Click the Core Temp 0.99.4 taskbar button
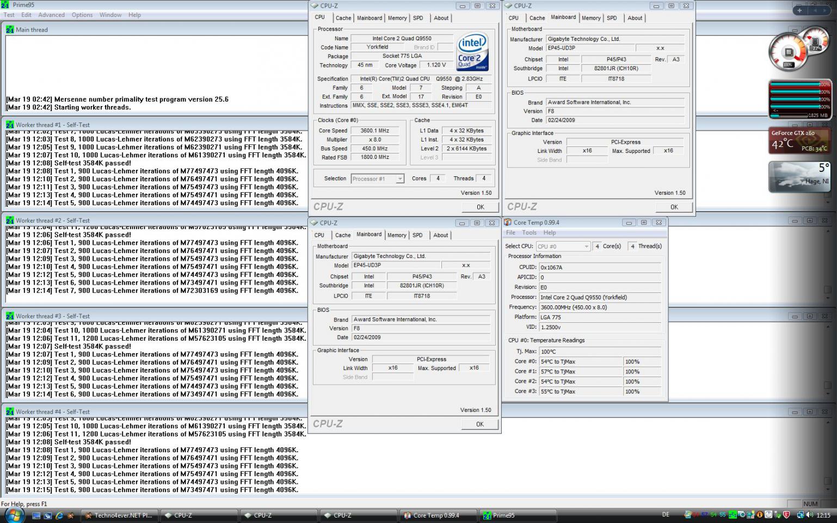Image resolution: width=837 pixels, height=523 pixels. 438,515
